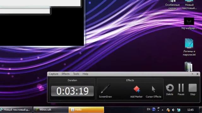
Task: Open Новый текстовый д... taskbar button
Action: 16,110
